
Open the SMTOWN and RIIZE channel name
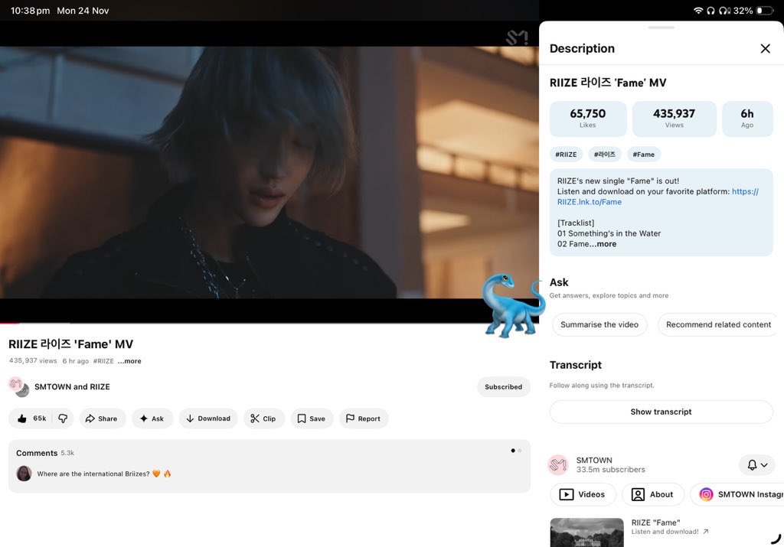72,386
